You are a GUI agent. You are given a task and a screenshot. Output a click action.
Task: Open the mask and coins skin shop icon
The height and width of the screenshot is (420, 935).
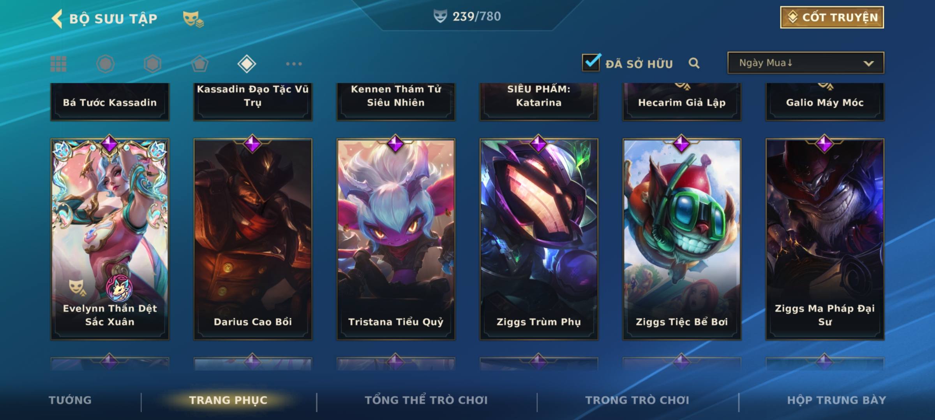click(193, 19)
